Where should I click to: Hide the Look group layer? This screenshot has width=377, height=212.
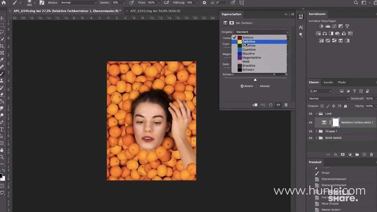click(311, 113)
